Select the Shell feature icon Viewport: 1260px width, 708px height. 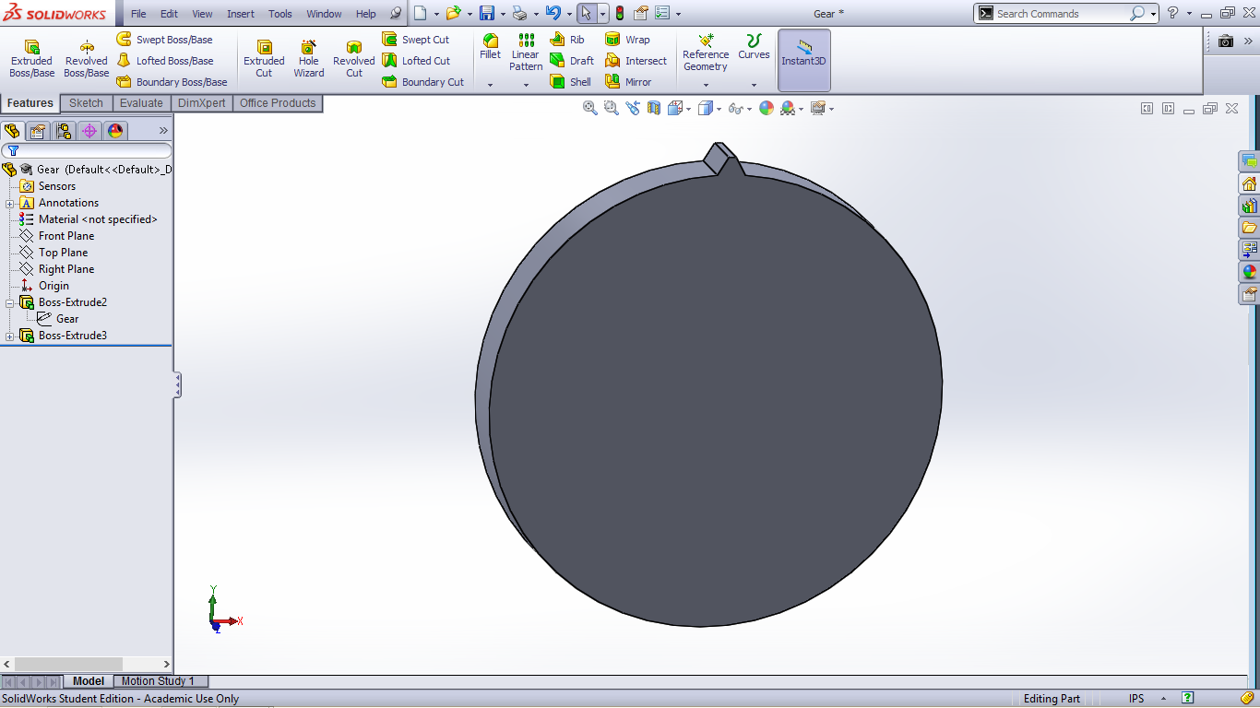tap(557, 82)
